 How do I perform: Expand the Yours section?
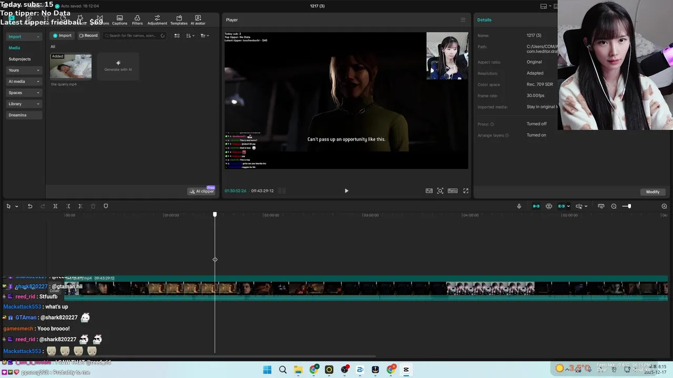[24, 70]
